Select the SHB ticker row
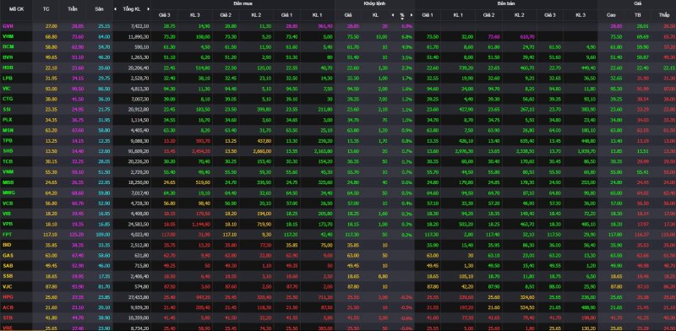The image size is (676, 331). click(x=338, y=151)
